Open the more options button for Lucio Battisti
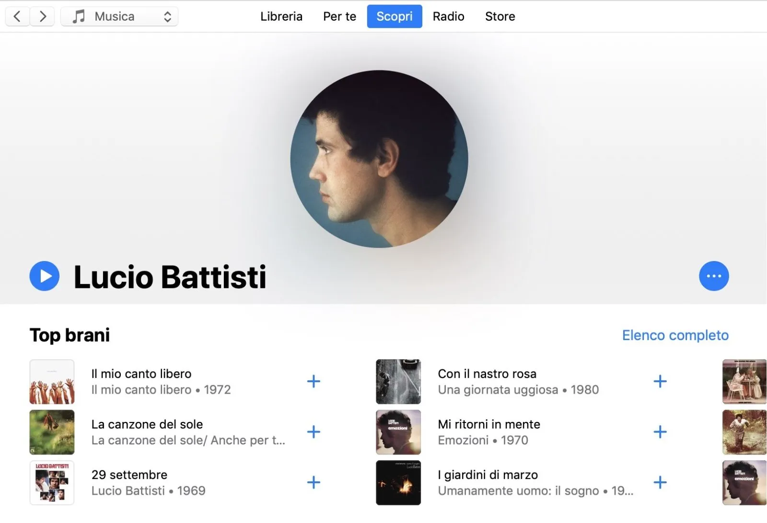Image resolution: width=767 pixels, height=523 pixels. click(x=714, y=276)
